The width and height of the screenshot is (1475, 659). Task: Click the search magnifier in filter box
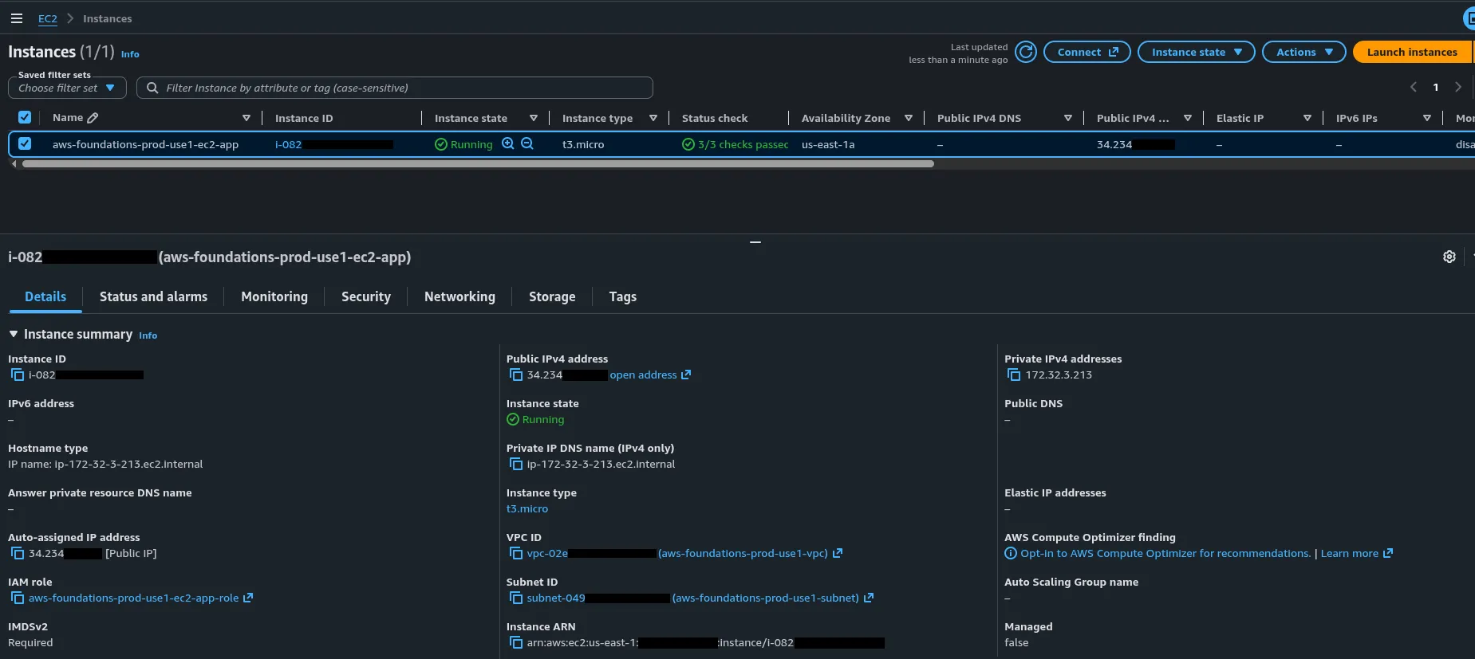(152, 88)
